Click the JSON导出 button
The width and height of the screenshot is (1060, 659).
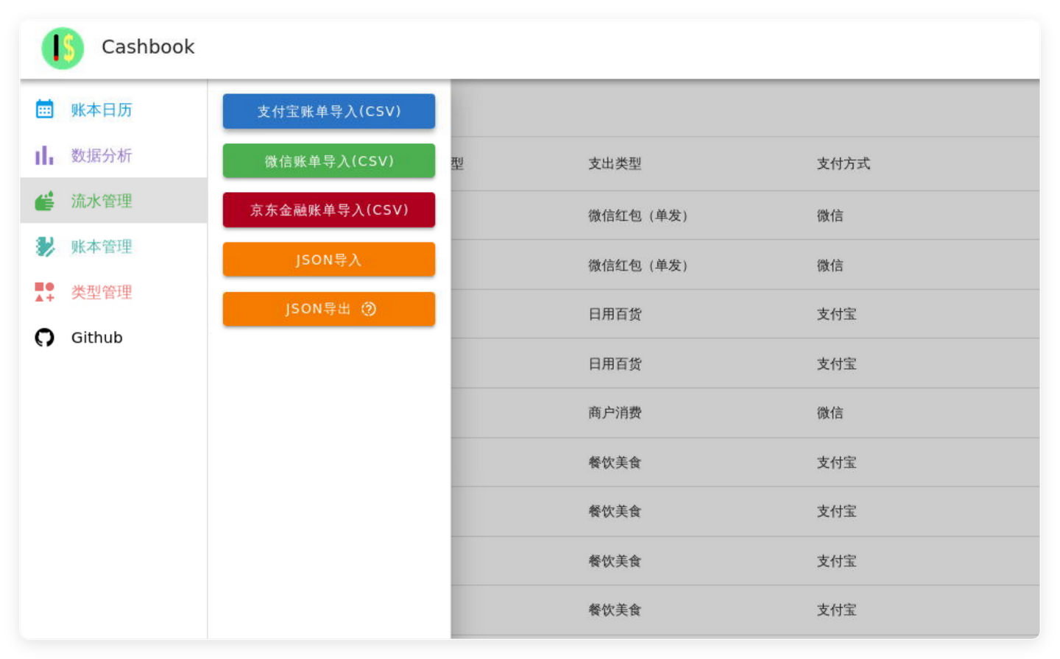[328, 309]
